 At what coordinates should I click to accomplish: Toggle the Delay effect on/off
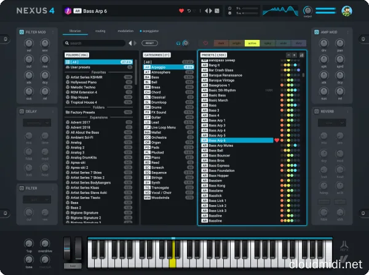[x=20, y=112]
